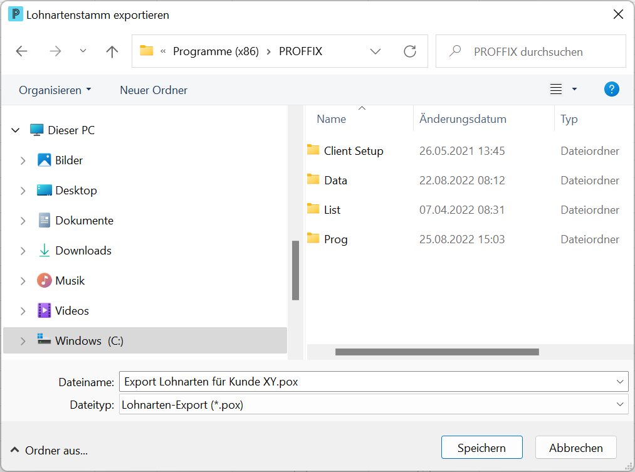This screenshot has width=635, height=472.
Task: Expand the Musik tree node
Action: [x=23, y=281]
